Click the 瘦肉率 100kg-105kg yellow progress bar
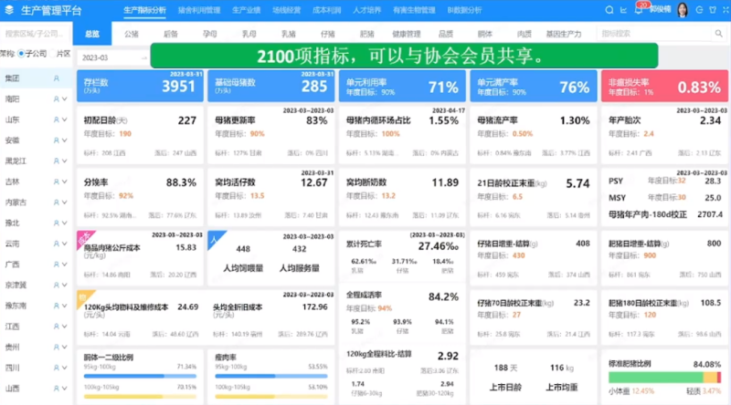The image size is (731, 405). 270,396
